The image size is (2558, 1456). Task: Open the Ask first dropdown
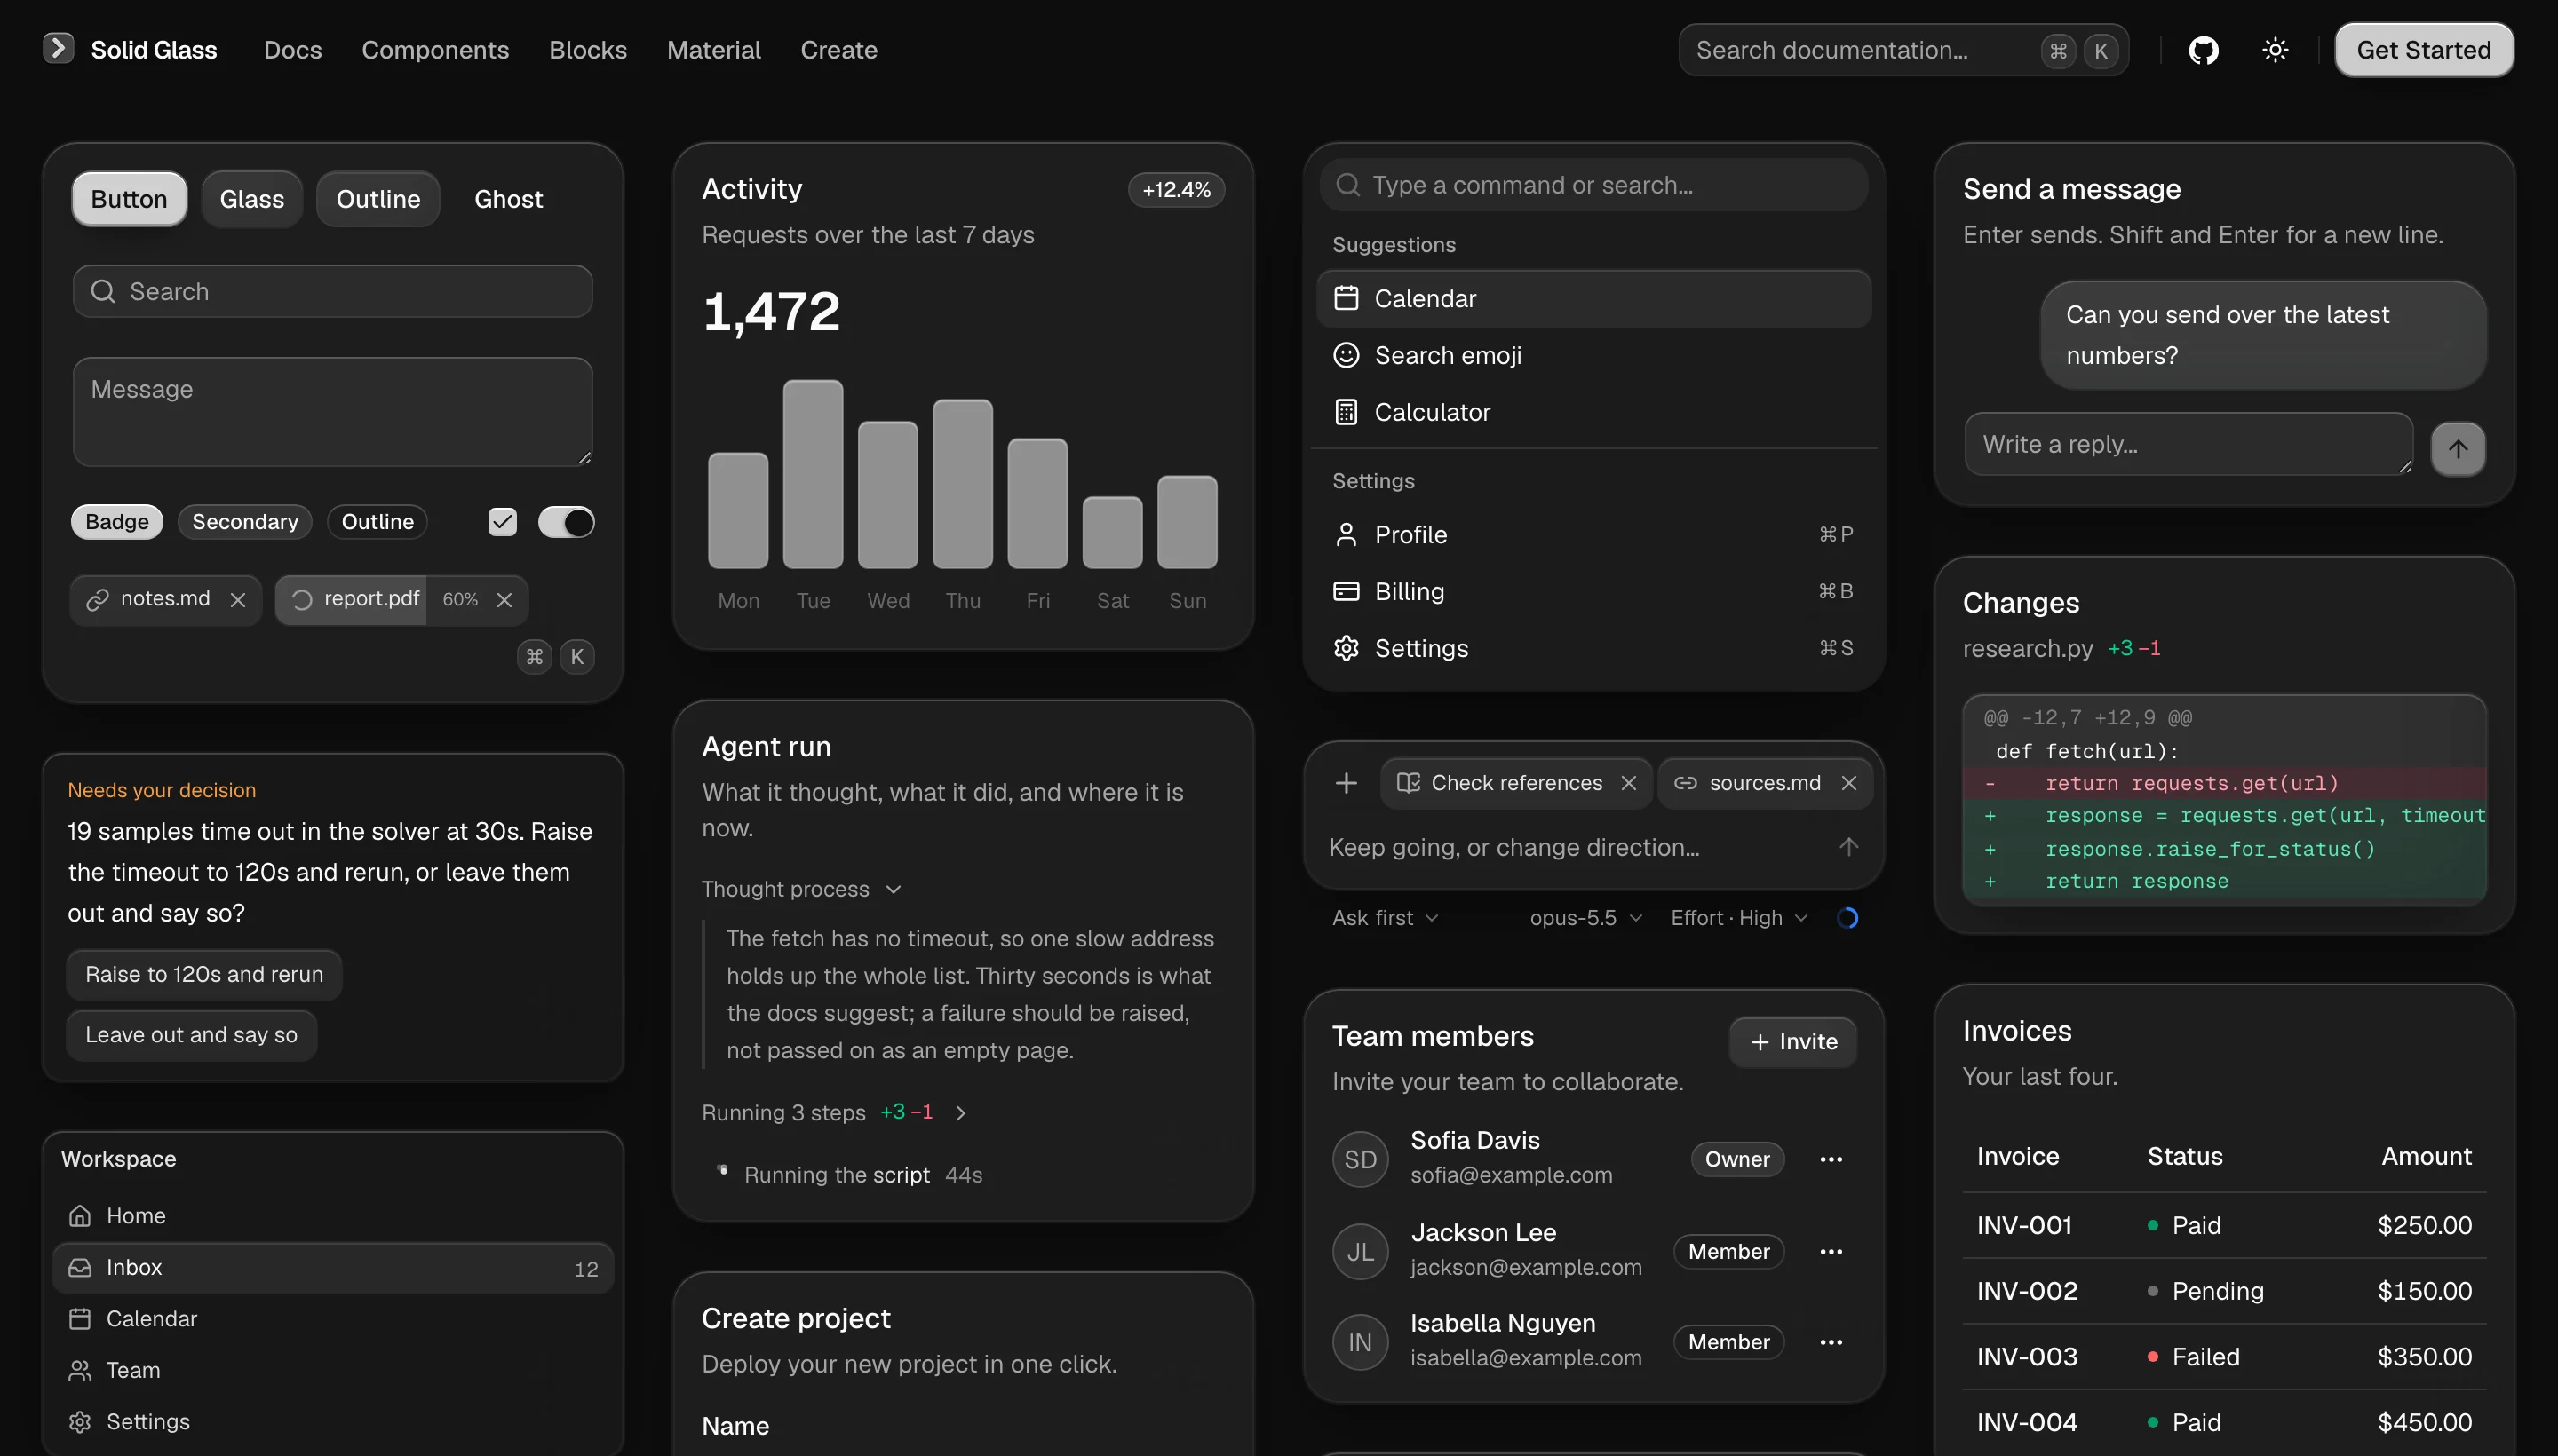(x=1385, y=918)
